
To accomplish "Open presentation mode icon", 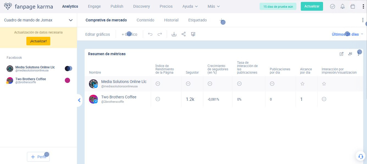I will click(193, 34).
